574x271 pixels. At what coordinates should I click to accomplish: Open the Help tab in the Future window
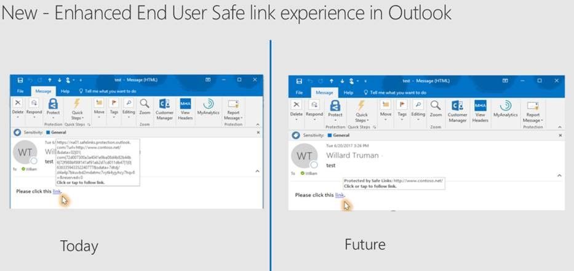pos(348,92)
